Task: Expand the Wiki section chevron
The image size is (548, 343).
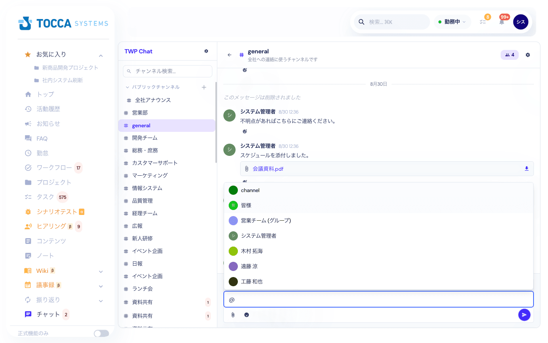Action: pos(101,272)
